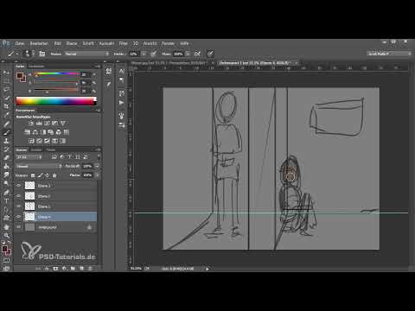
Task: Switch to the first document tab
Action: tap(170, 63)
